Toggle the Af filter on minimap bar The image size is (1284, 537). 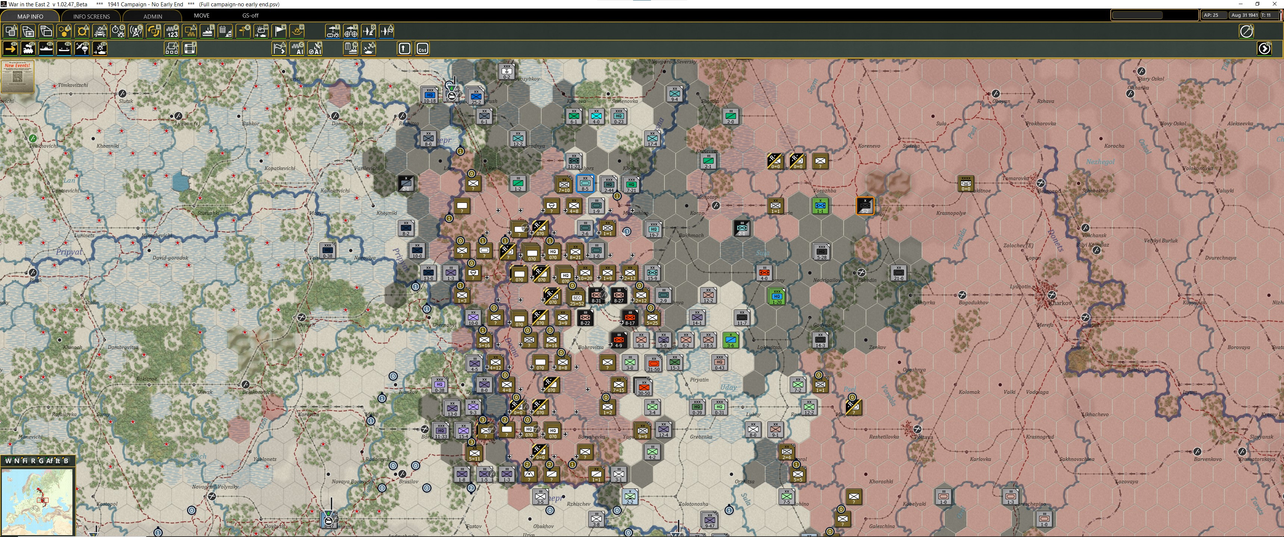[x=49, y=461]
